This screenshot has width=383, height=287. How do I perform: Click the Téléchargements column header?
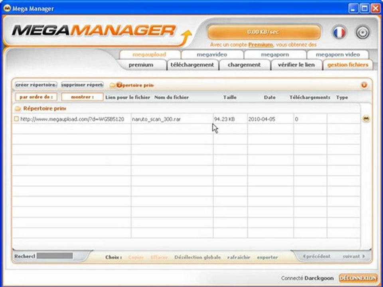tap(310, 97)
